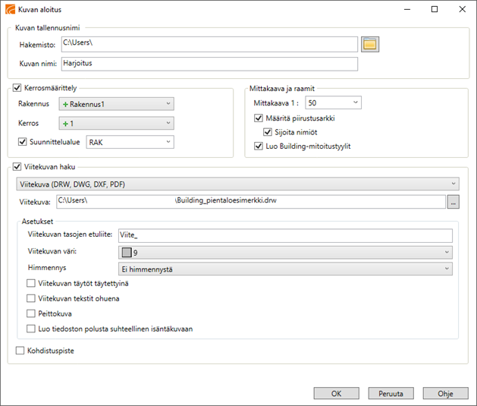Uncheck Luo Building-mitoitustyylit
This screenshot has width=477, height=406.
(x=259, y=146)
